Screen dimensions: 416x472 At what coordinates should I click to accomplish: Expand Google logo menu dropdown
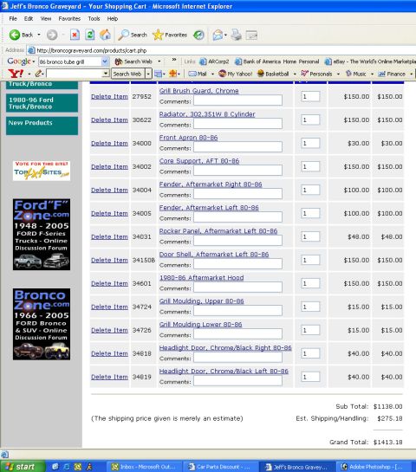coord(34,61)
